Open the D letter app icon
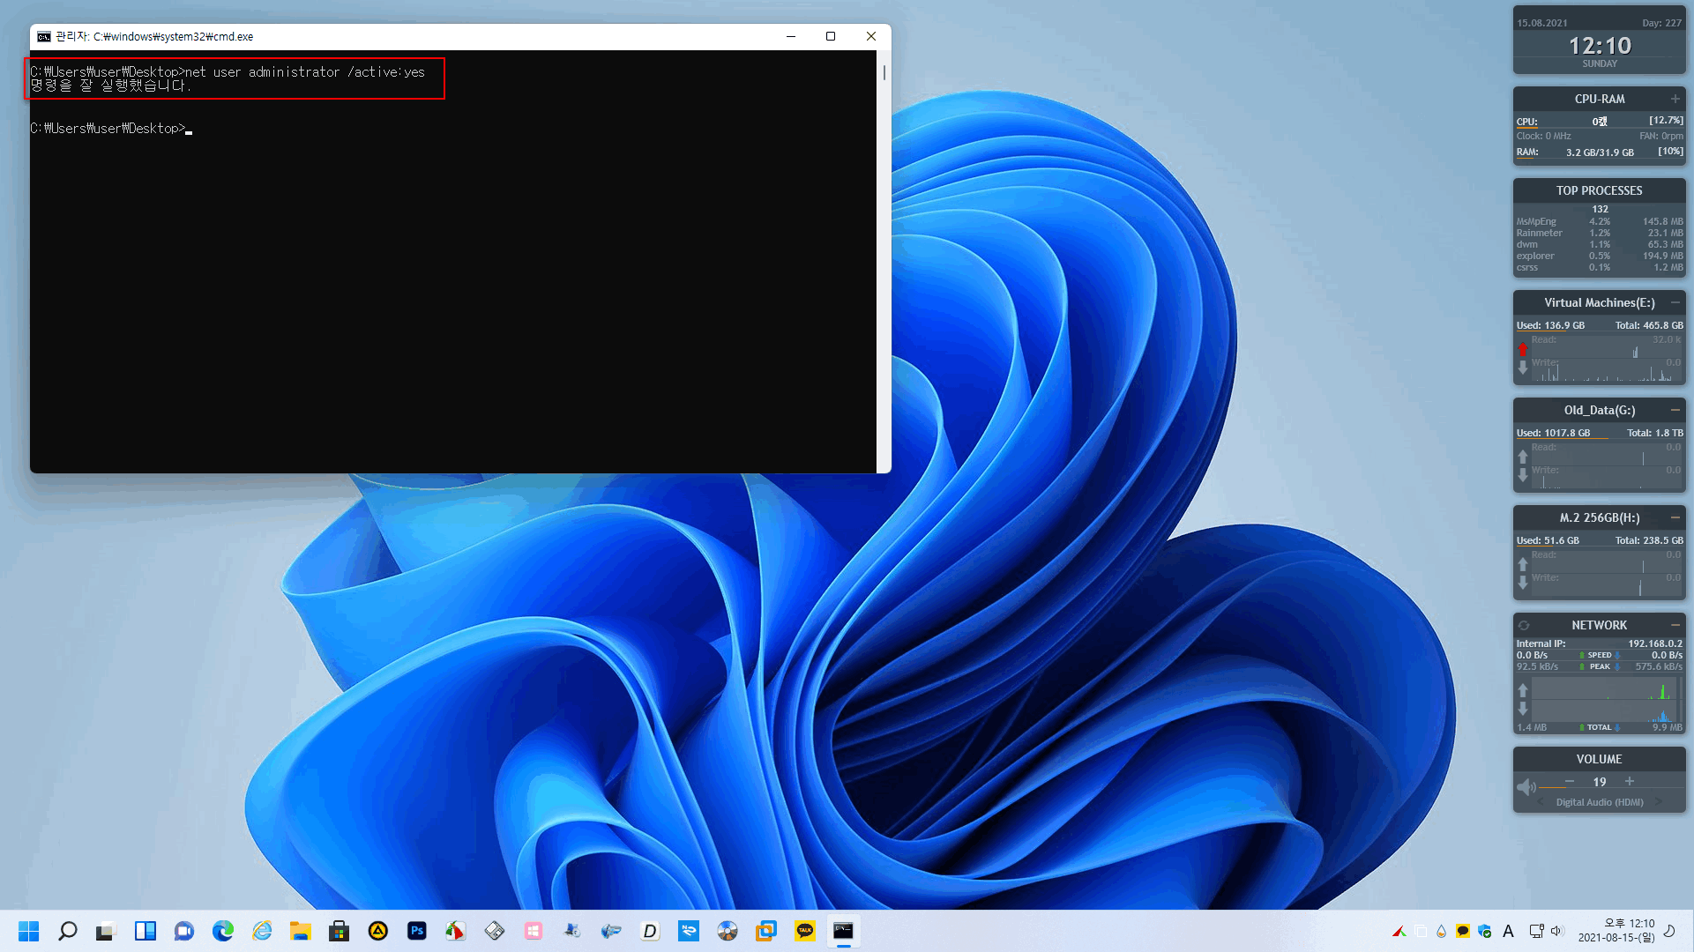 650,931
